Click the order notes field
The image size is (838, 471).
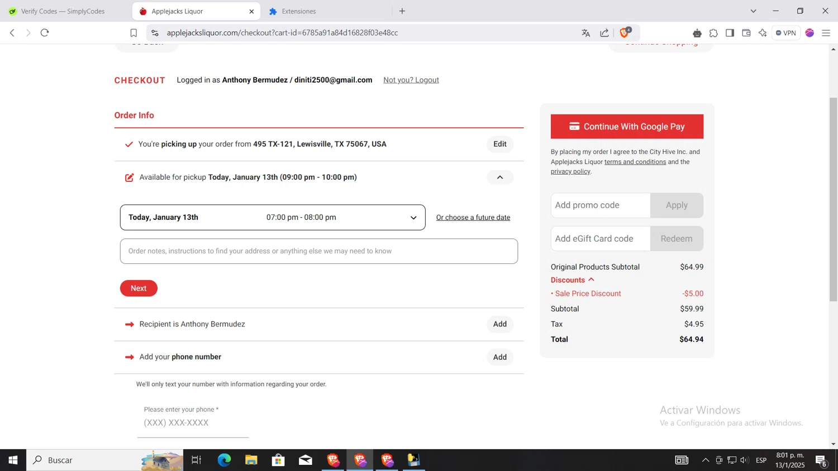(318, 251)
